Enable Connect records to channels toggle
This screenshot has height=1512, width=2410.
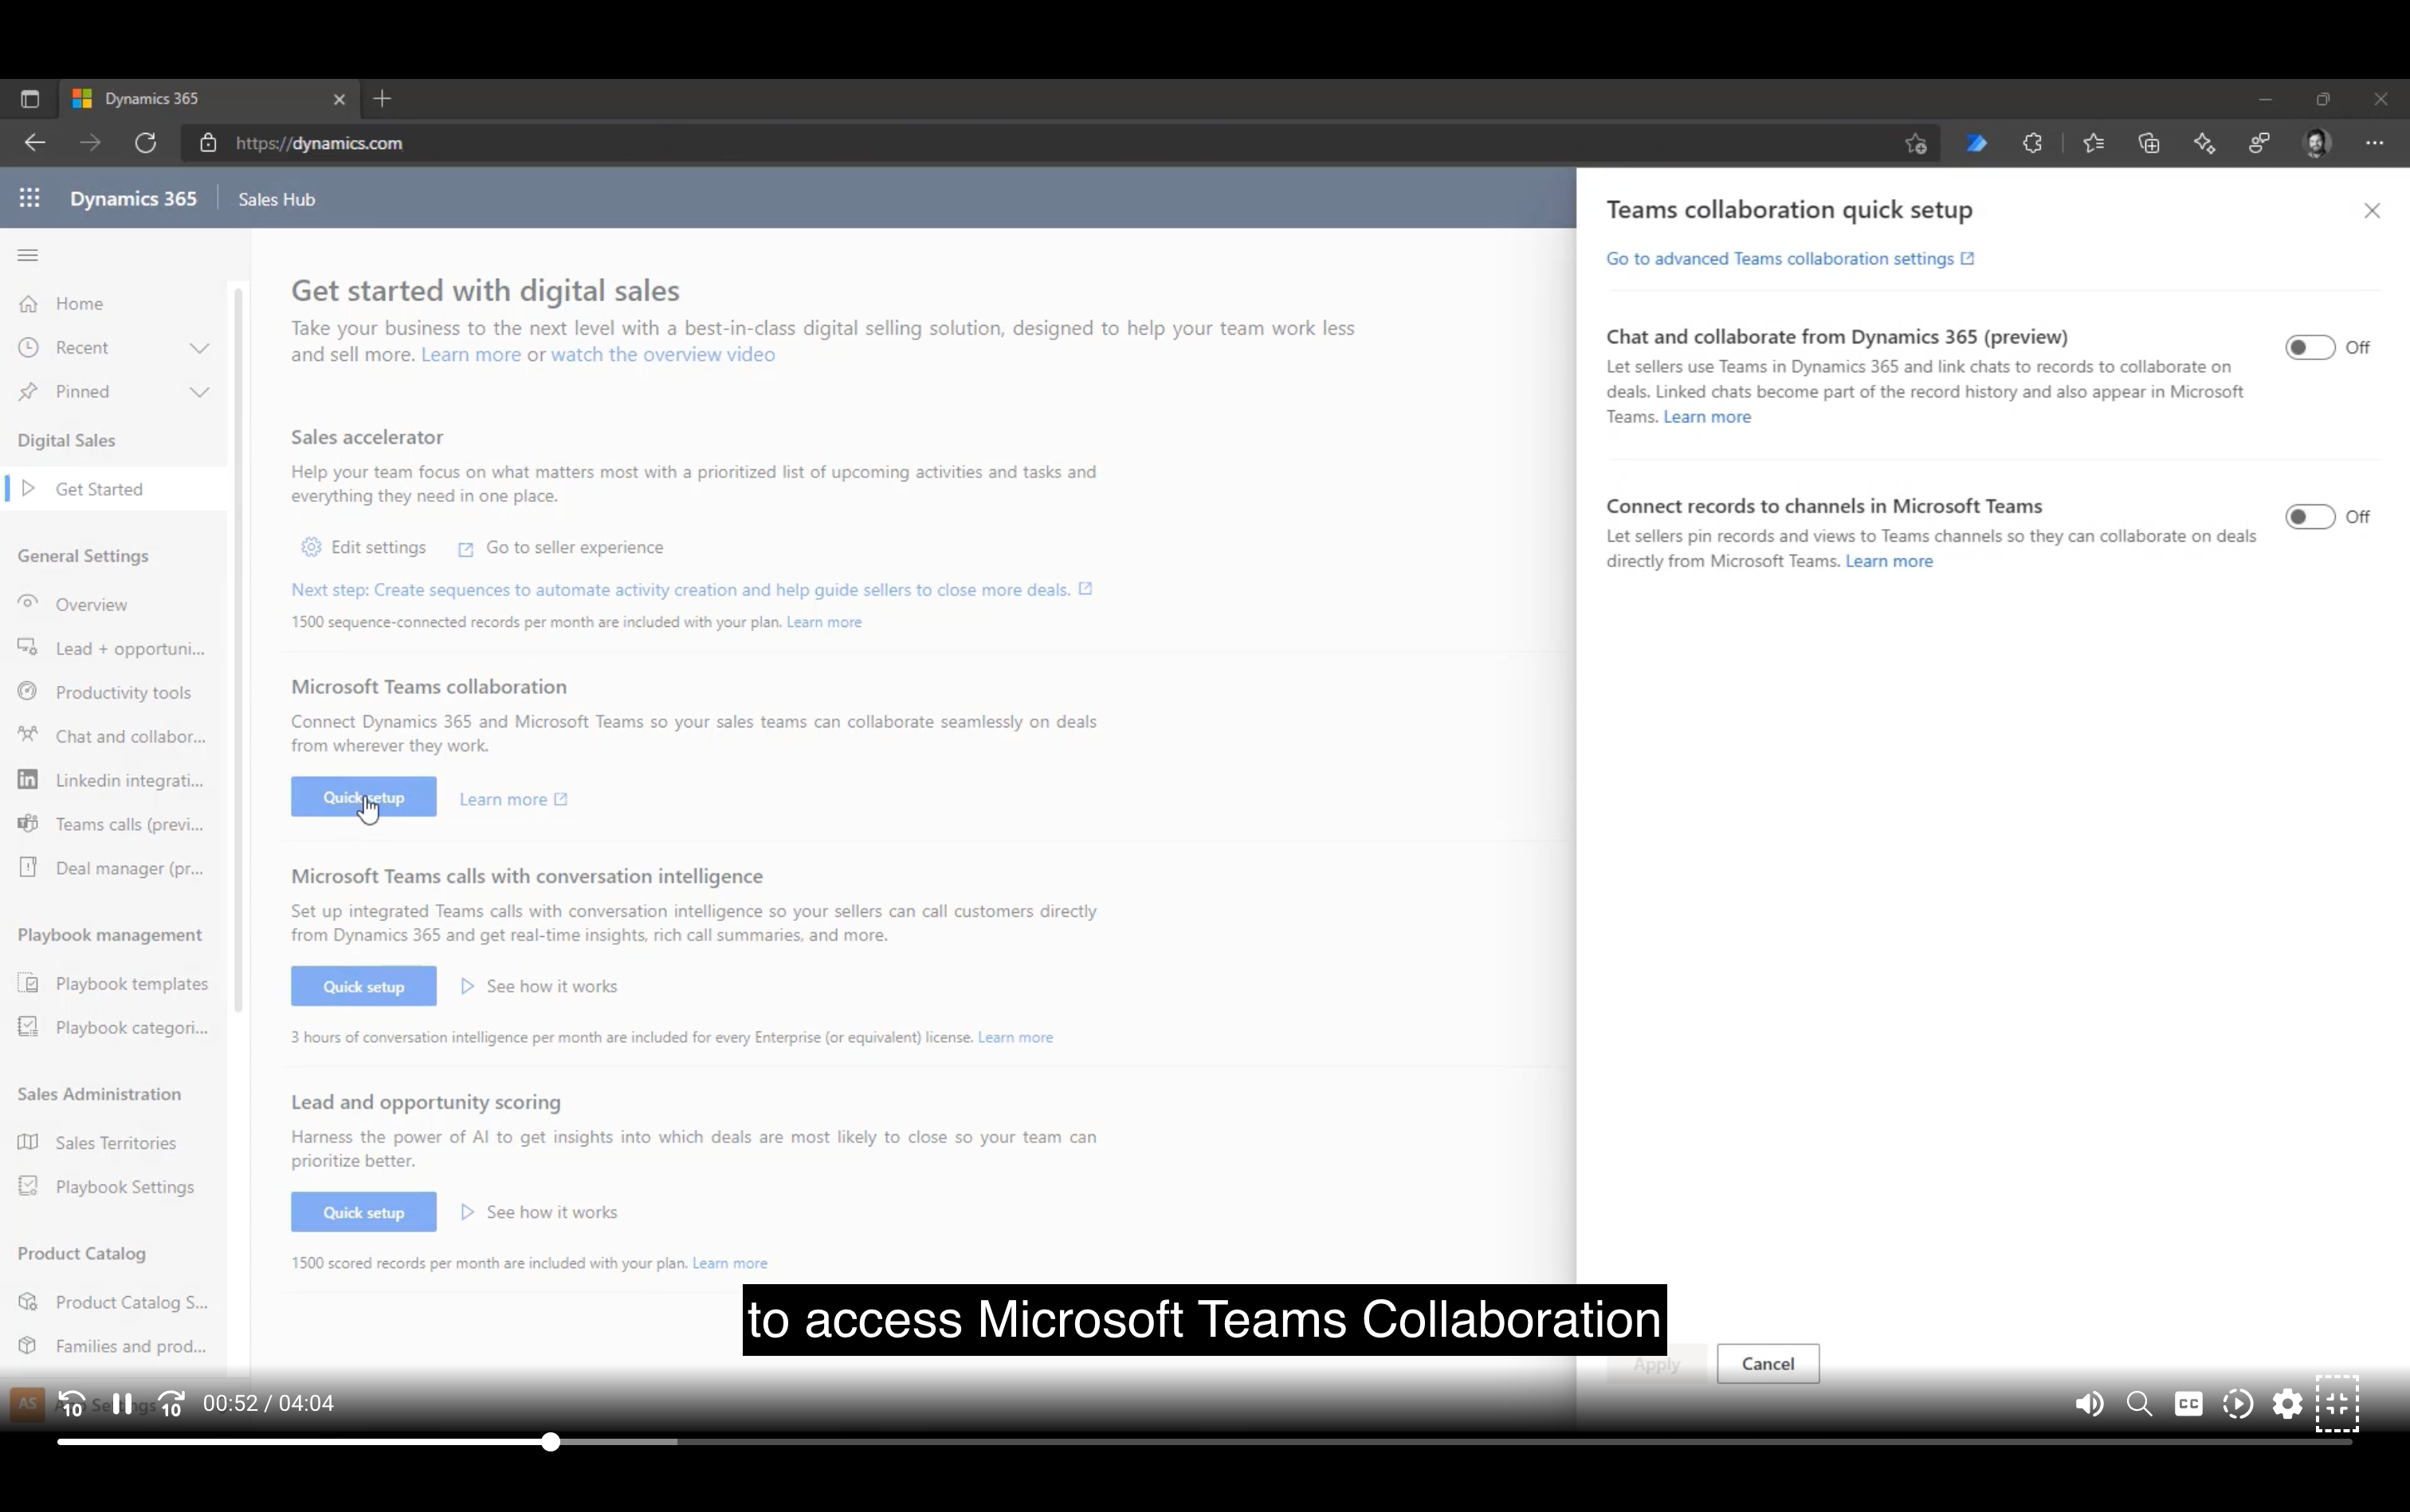pyautogui.click(x=2309, y=516)
